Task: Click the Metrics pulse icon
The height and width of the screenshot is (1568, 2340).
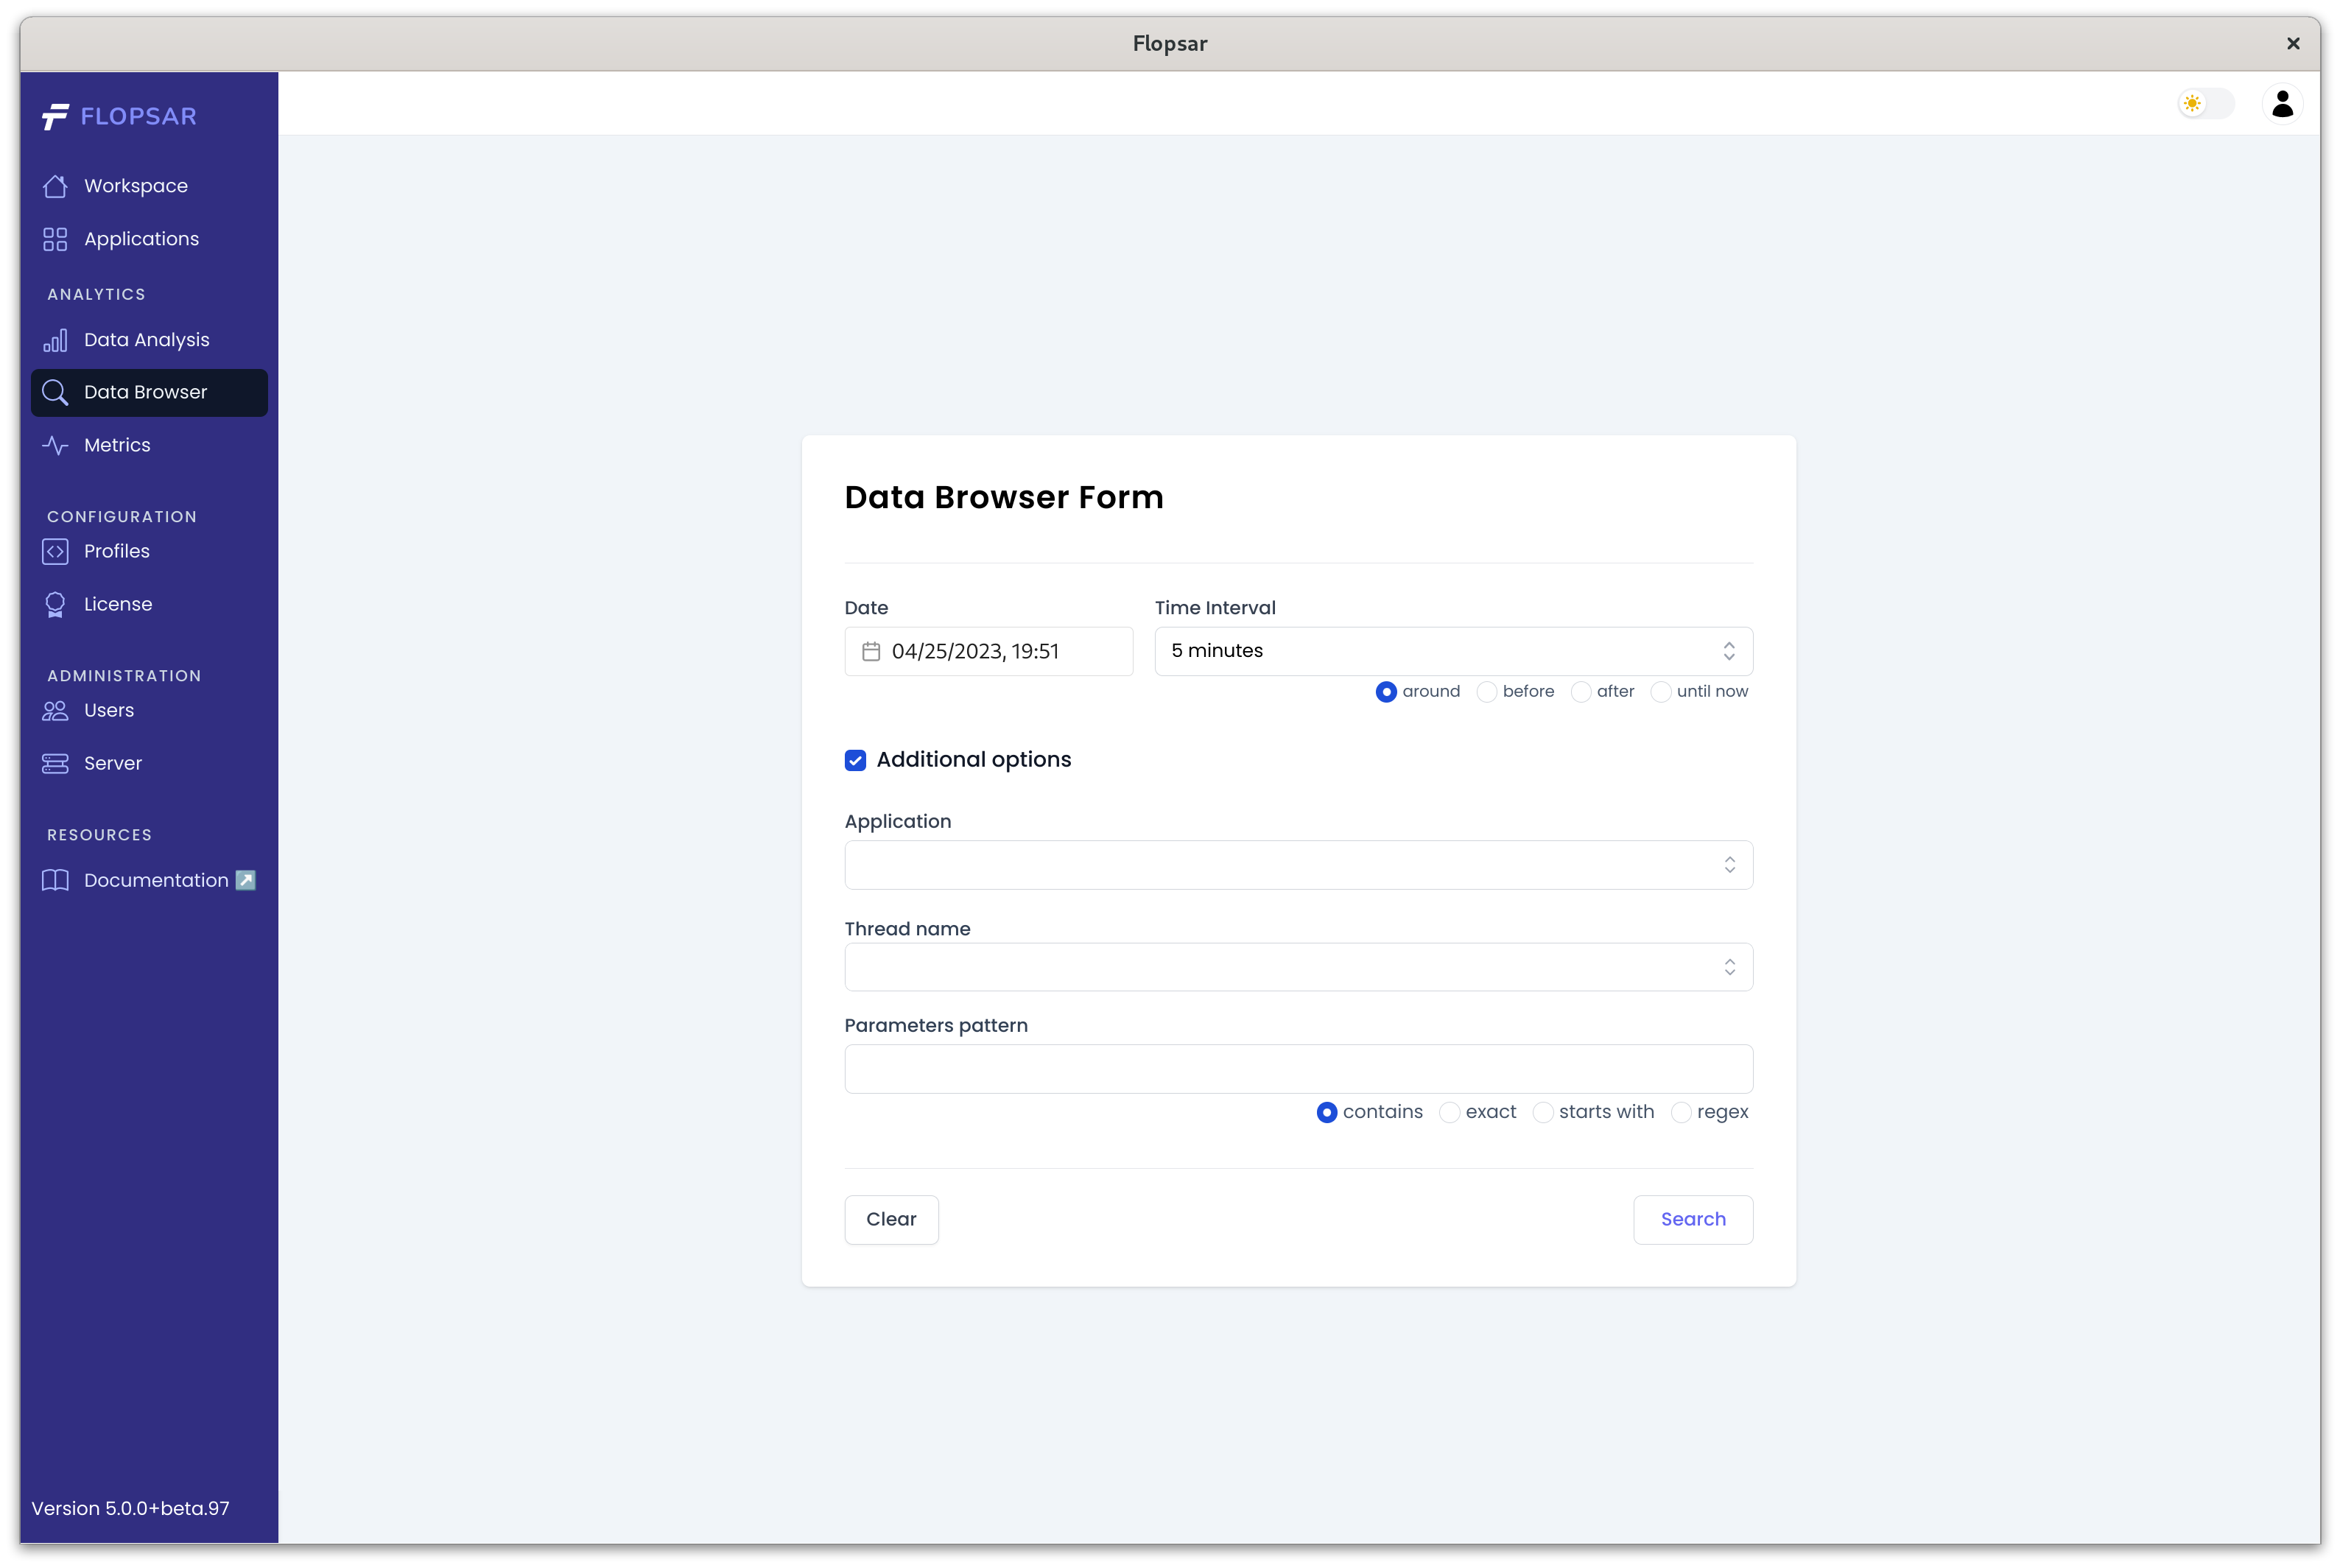Action: (55, 445)
